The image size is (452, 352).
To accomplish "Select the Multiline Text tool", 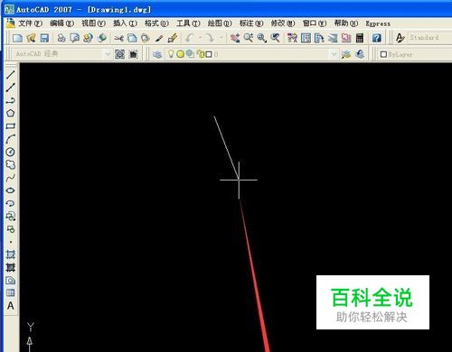I will click(11, 306).
